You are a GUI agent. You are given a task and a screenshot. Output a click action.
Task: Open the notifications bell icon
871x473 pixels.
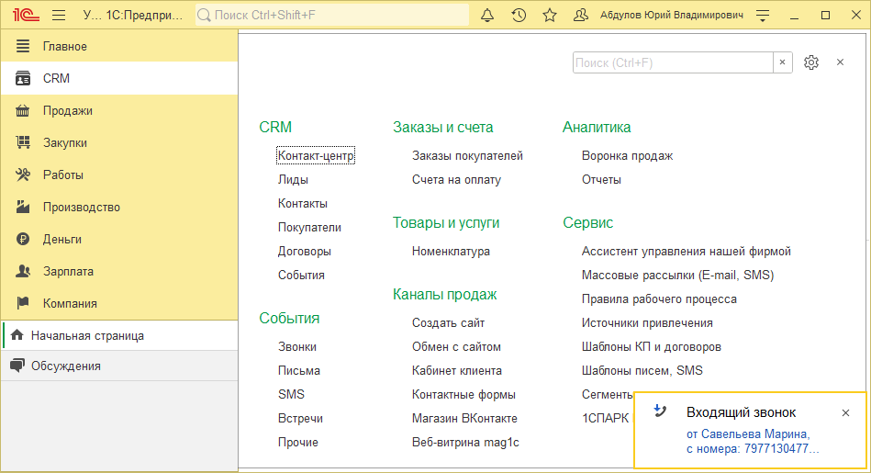click(x=487, y=15)
